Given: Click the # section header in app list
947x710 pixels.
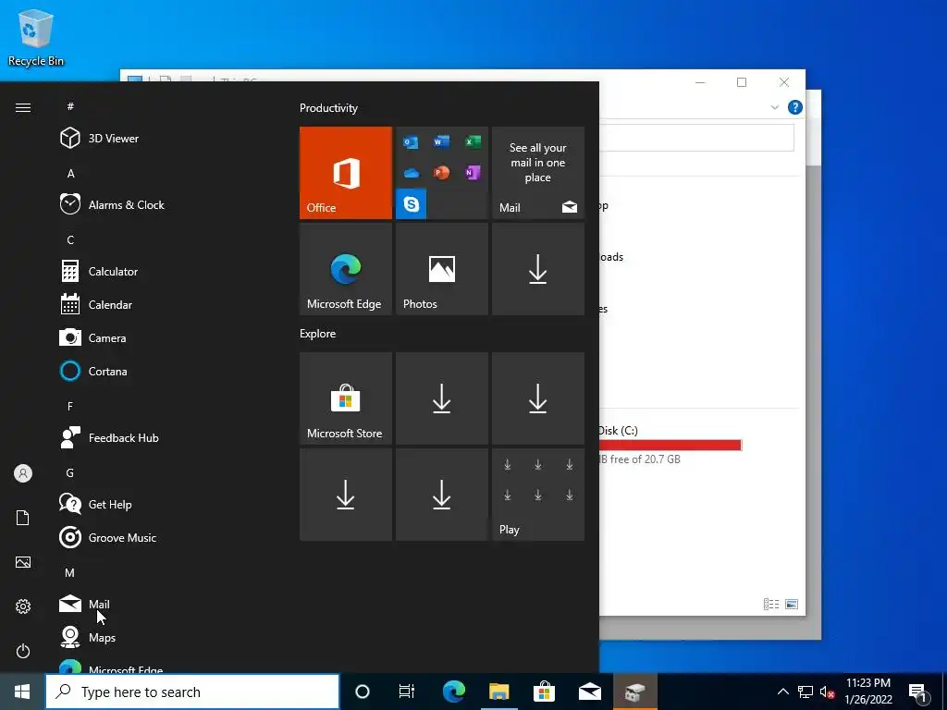Looking at the screenshot, I should [x=70, y=106].
